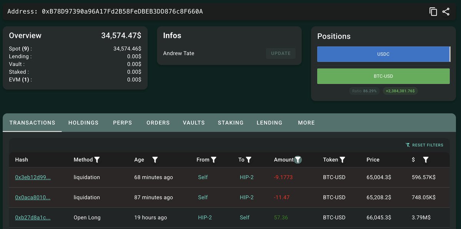Click the Staked overview row label
461x229 pixels.
tap(19, 72)
